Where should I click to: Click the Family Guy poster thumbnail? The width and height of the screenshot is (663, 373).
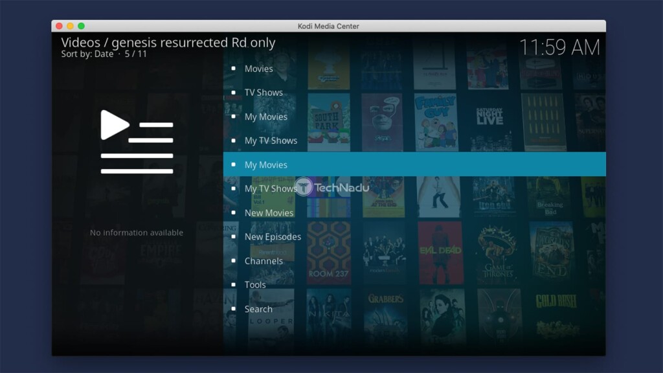click(436, 122)
